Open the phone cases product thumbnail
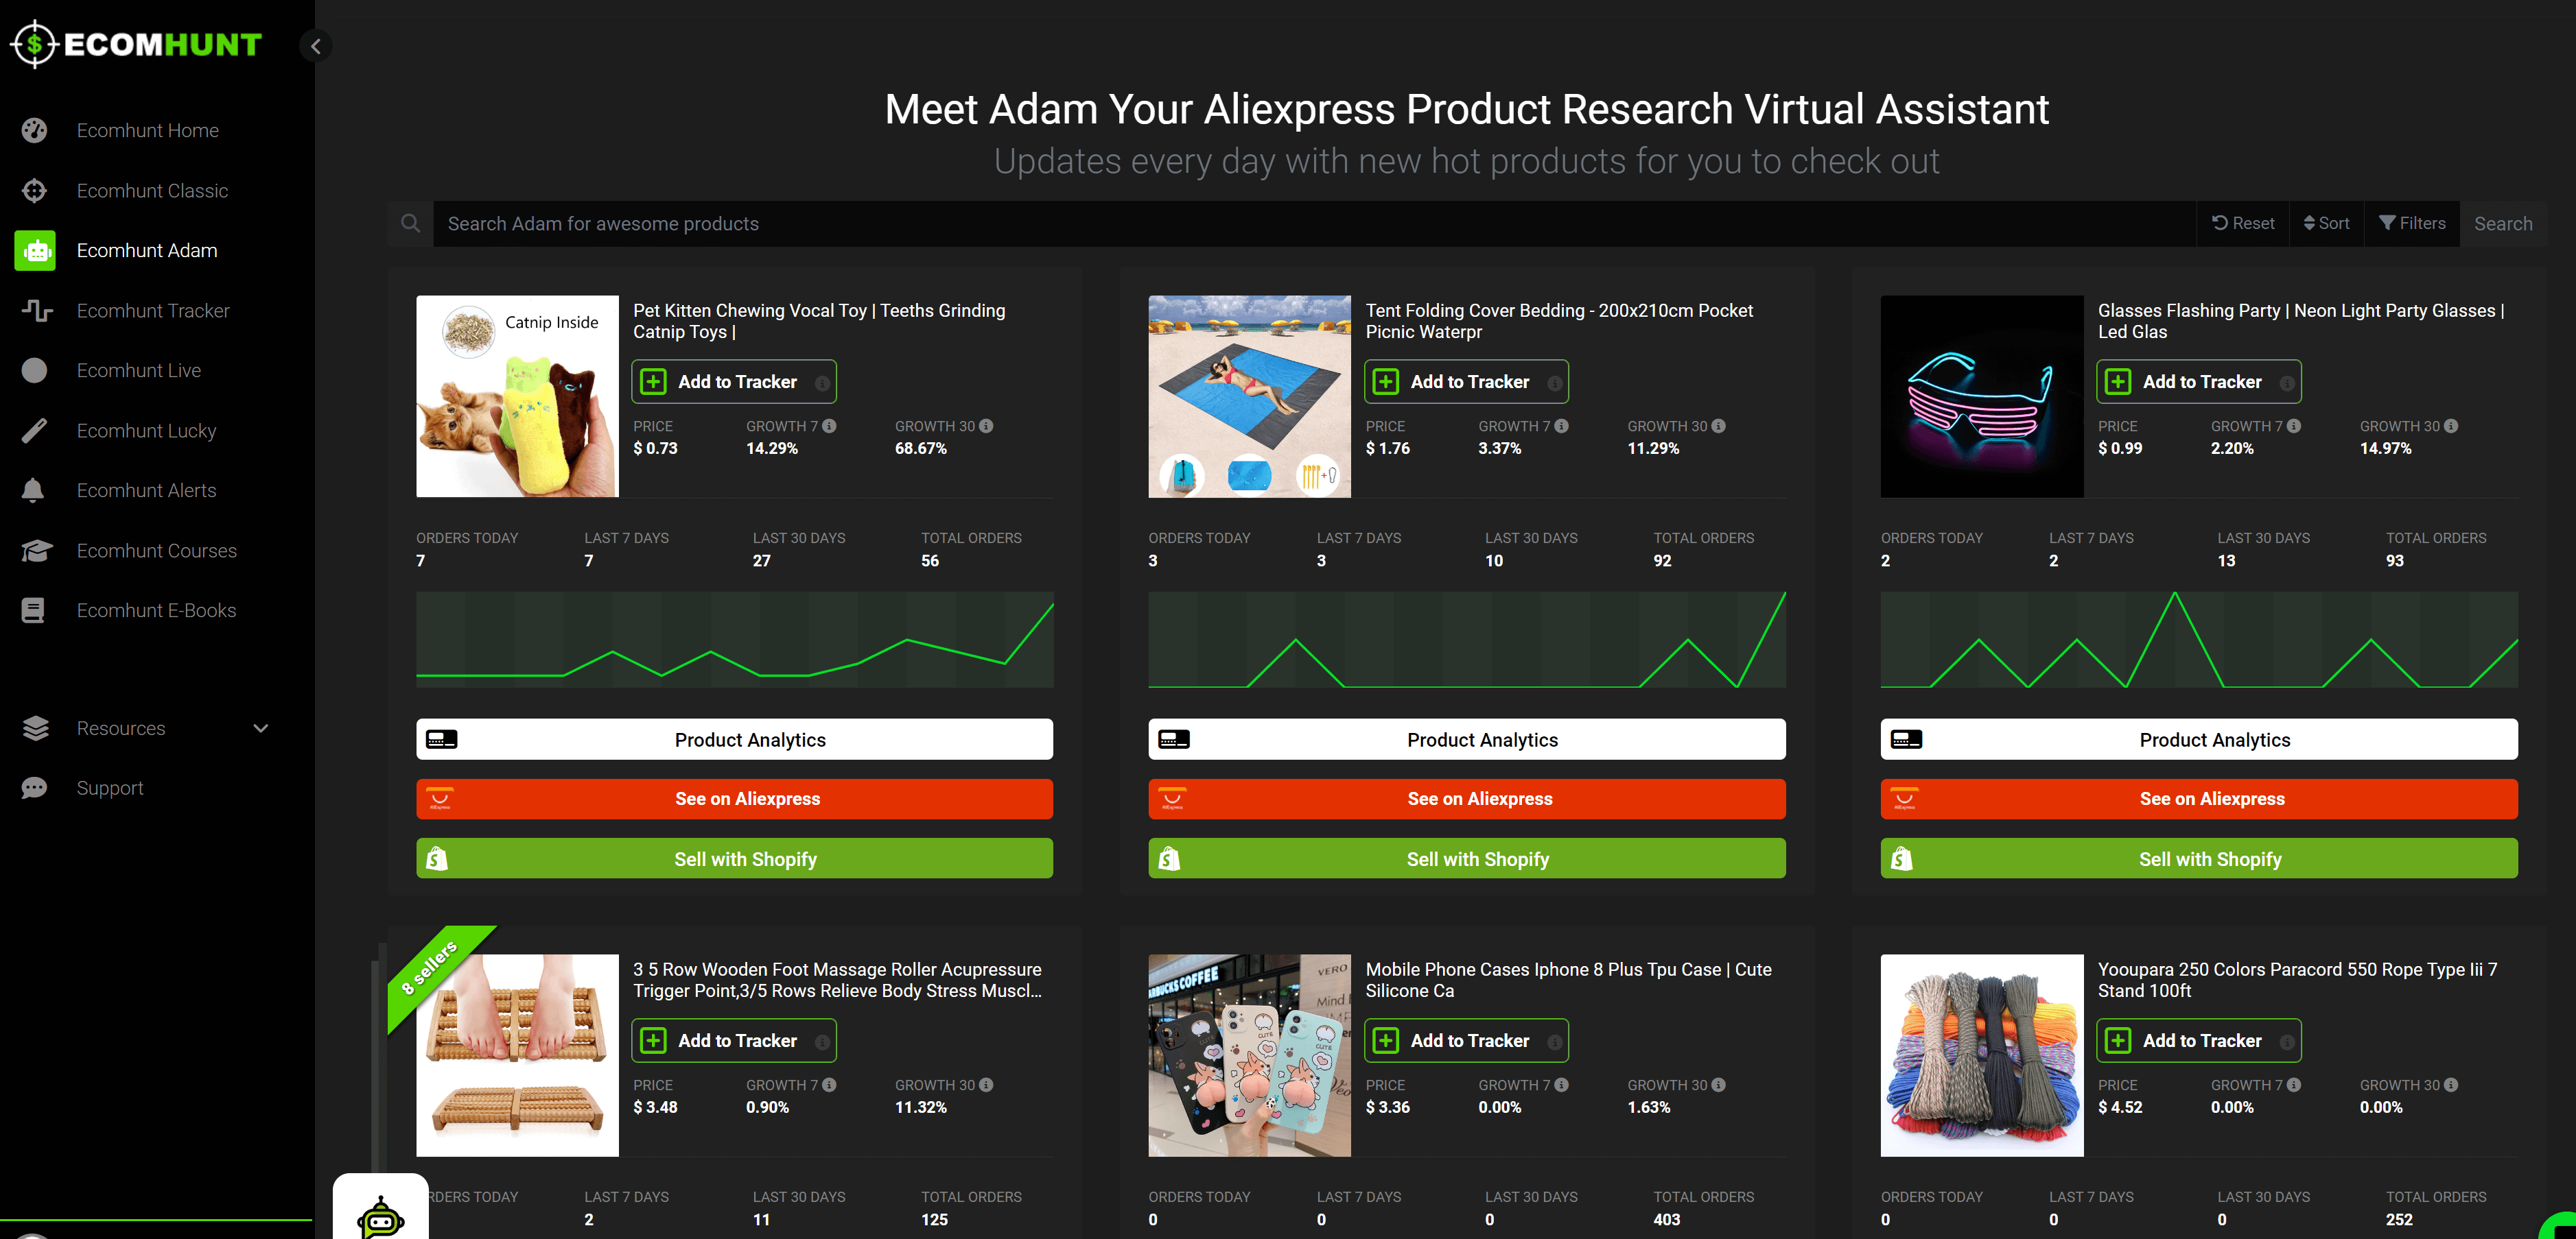Viewport: 2576px width, 1239px height. click(x=1249, y=1055)
